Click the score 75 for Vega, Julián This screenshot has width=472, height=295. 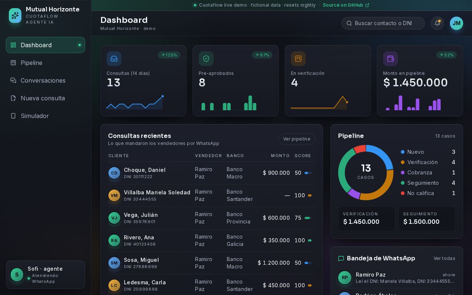click(x=298, y=218)
